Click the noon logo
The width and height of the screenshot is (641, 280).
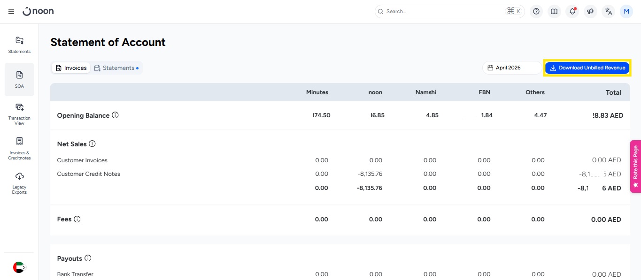coord(38,11)
